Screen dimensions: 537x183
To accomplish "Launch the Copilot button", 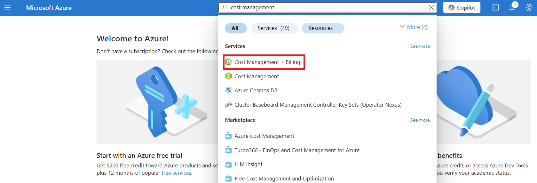I will click(462, 8).
